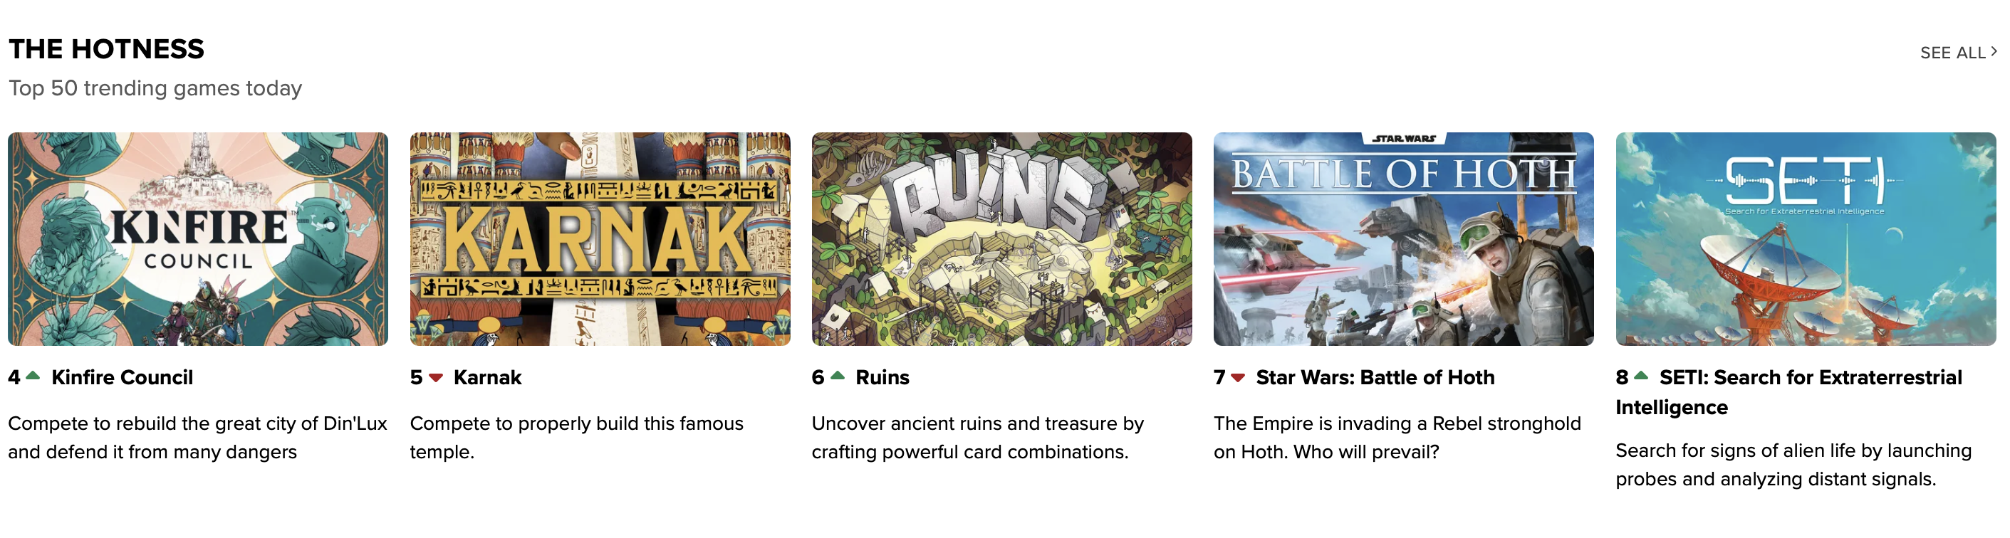The height and width of the screenshot is (538, 2010).
Task: Click the green up arrow beside SETI title
Action: pos(1642,376)
